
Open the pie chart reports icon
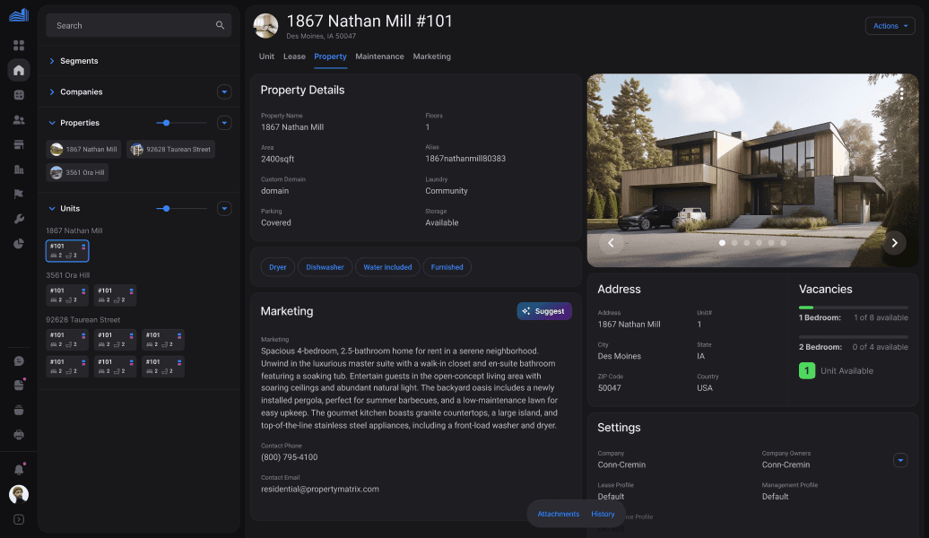coord(19,244)
